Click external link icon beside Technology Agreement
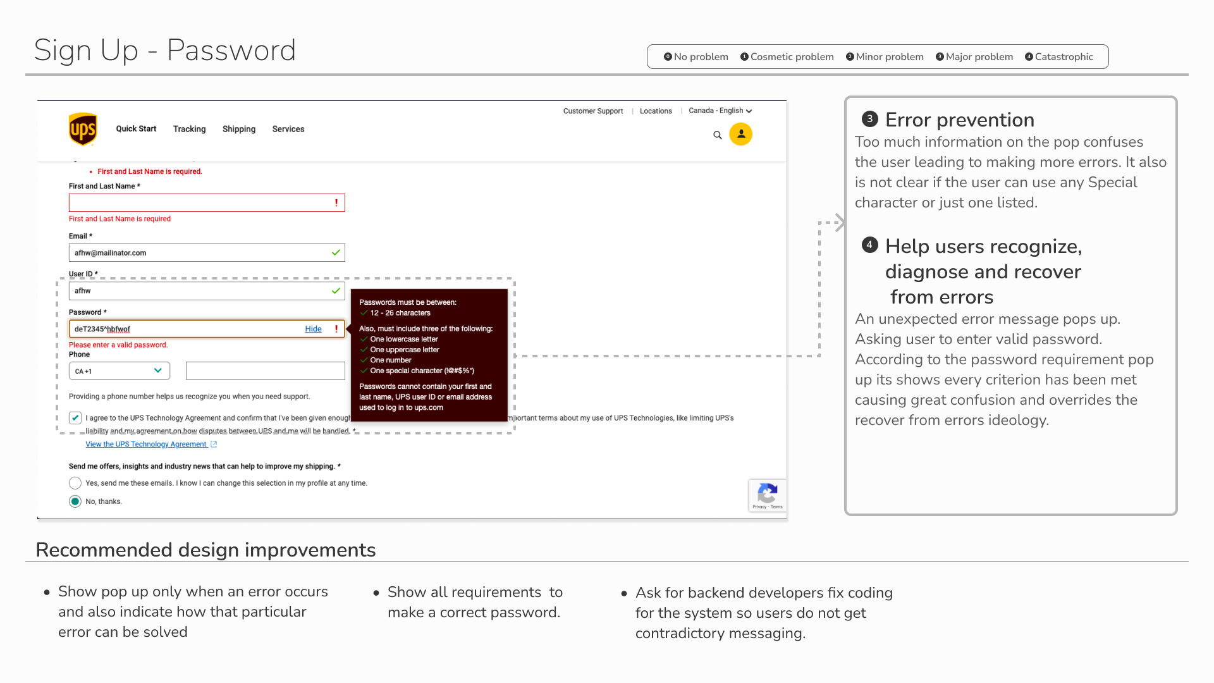This screenshot has height=683, width=1214. tap(214, 445)
